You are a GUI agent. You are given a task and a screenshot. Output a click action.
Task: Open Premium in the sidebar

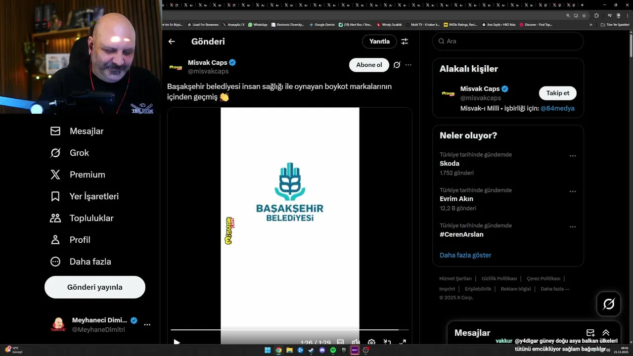(x=78, y=175)
